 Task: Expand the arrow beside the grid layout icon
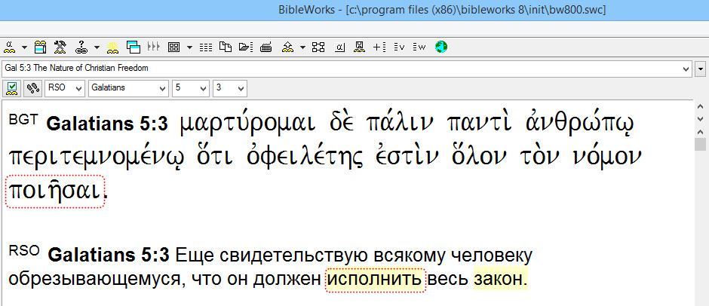tap(189, 47)
